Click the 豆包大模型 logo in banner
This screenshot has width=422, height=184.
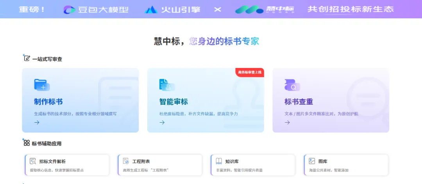[96, 10]
